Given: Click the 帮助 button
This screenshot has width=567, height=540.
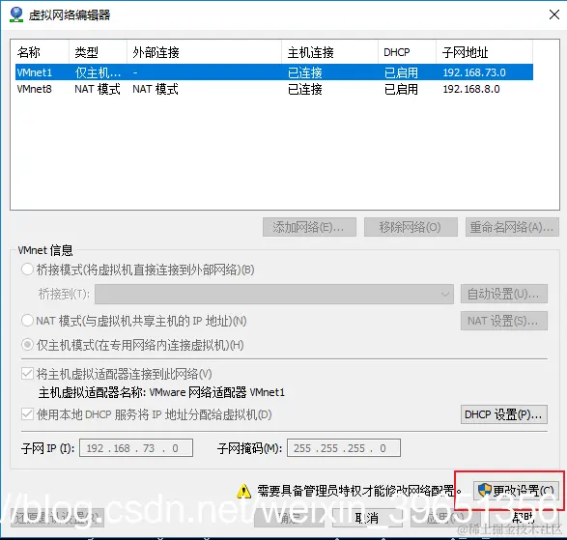Looking at the screenshot, I should (524, 518).
